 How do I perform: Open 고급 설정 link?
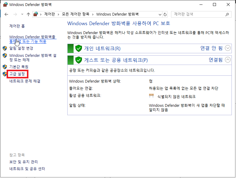tap(17, 74)
